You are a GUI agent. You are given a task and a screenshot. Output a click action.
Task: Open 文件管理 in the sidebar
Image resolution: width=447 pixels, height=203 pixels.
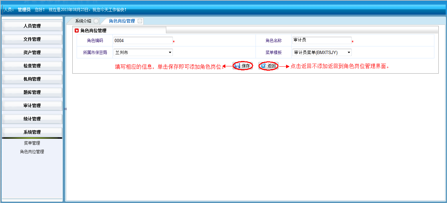pyautogui.click(x=32, y=39)
